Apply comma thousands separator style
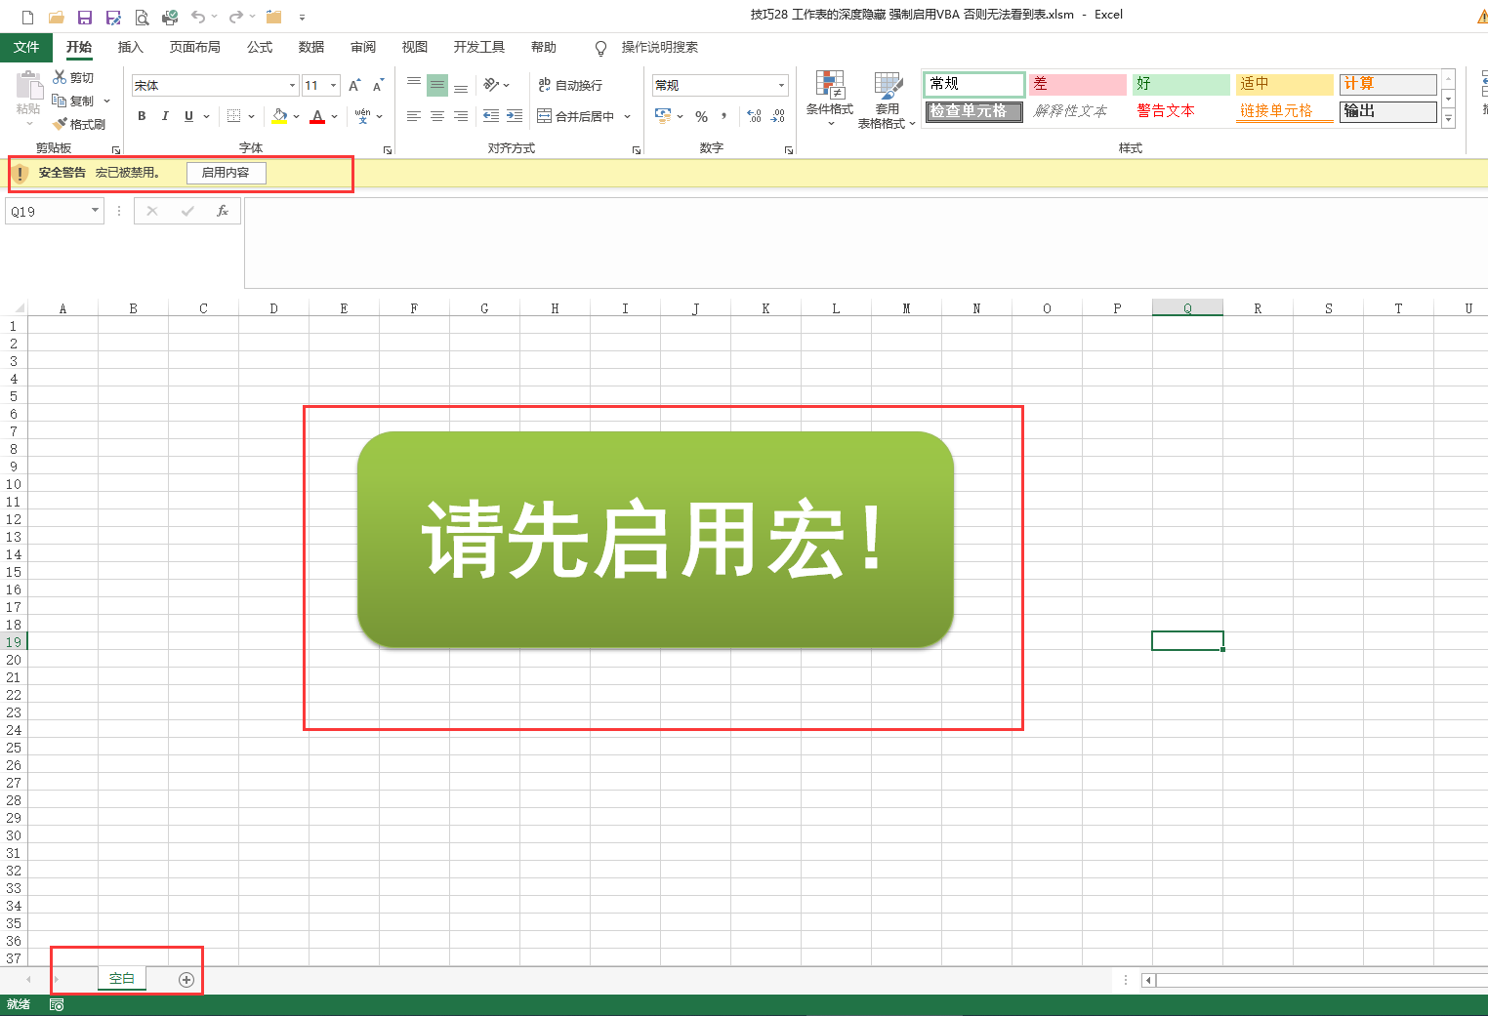Viewport: 1488px width, 1016px height. pos(723,116)
